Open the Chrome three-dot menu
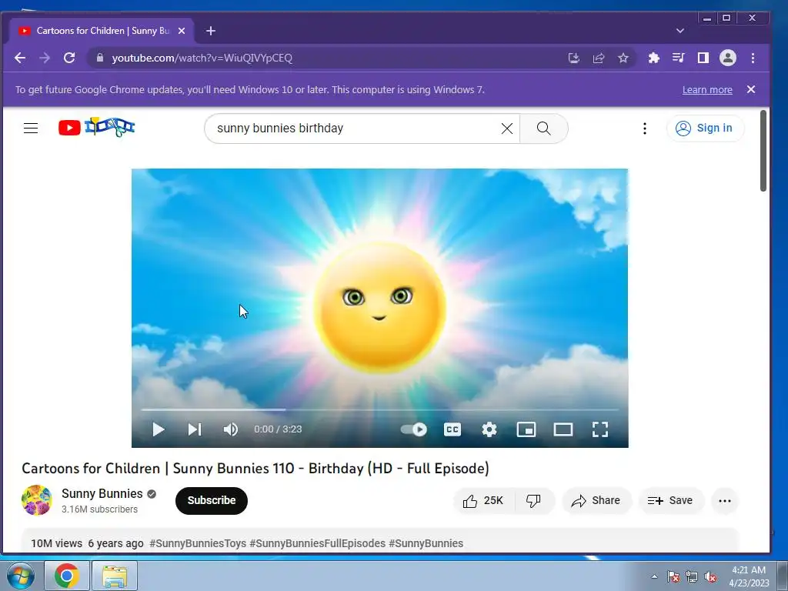 (x=753, y=58)
